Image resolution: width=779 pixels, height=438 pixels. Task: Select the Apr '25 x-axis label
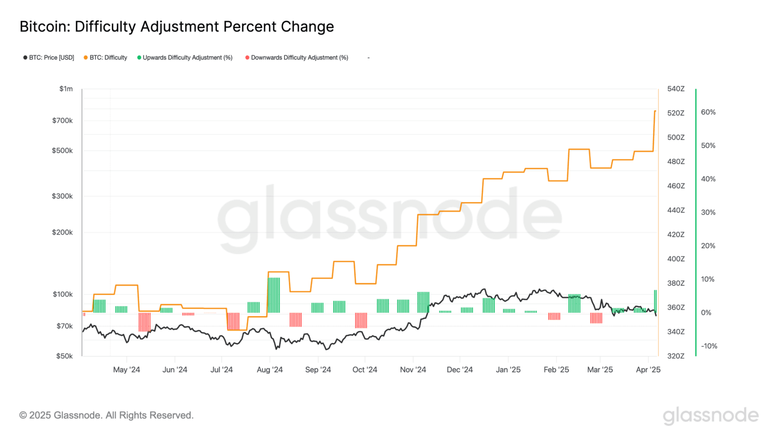[x=648, y=370]
